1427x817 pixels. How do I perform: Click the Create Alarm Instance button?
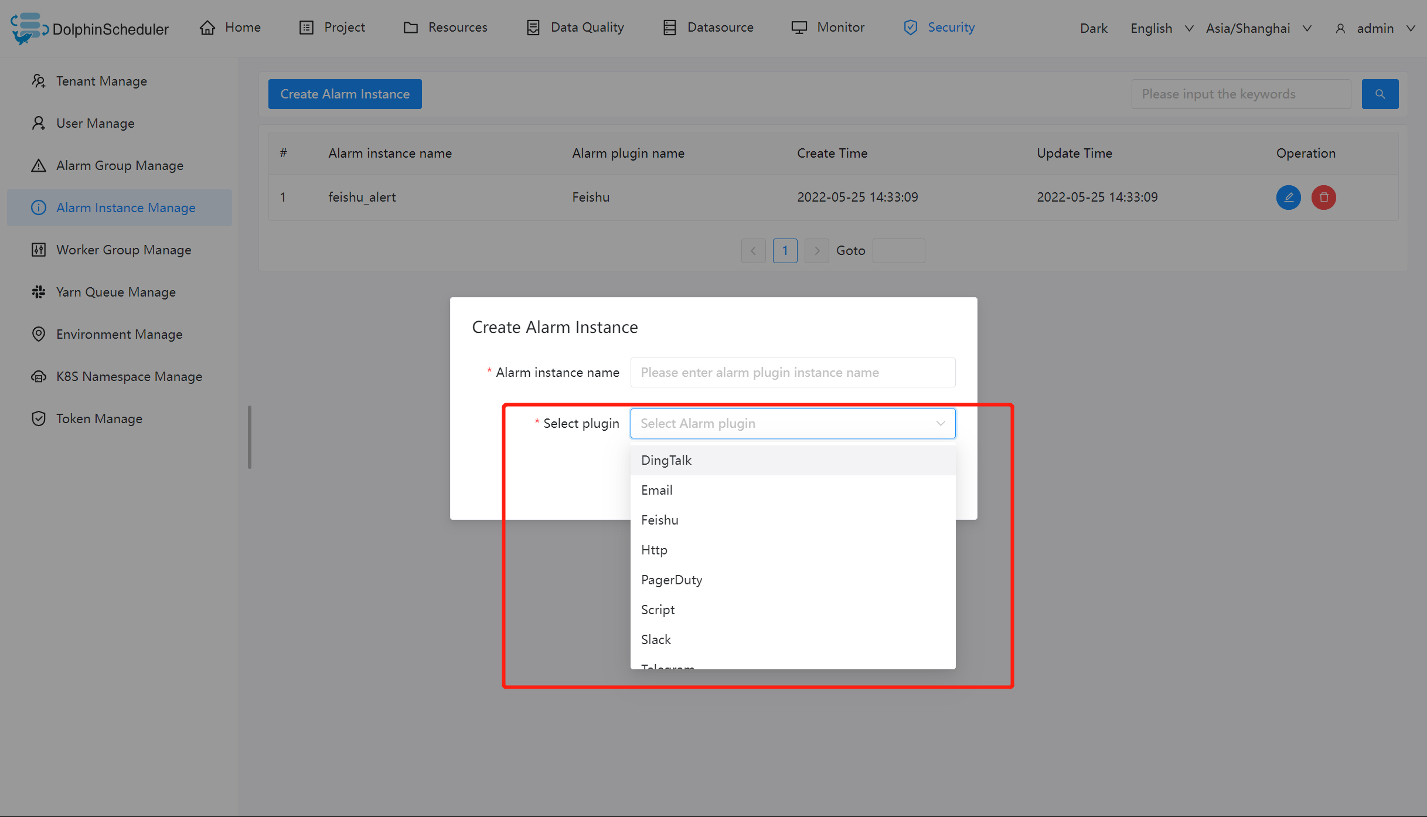(345, 94)
